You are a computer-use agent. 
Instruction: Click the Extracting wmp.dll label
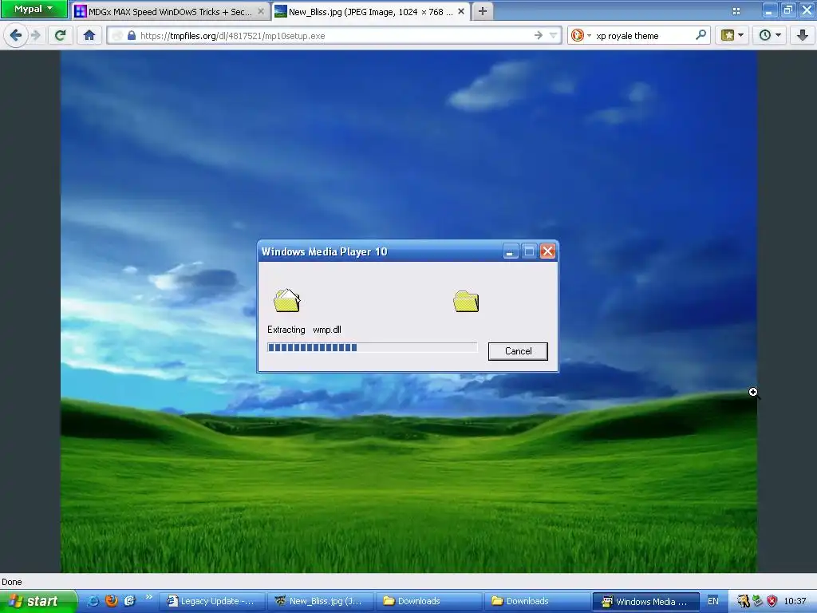[x=304, y=330]
